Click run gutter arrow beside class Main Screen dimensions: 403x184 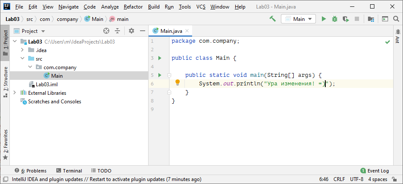tap(160, 58)
